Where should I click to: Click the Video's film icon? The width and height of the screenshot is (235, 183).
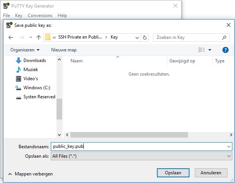[x=19, y=79]
